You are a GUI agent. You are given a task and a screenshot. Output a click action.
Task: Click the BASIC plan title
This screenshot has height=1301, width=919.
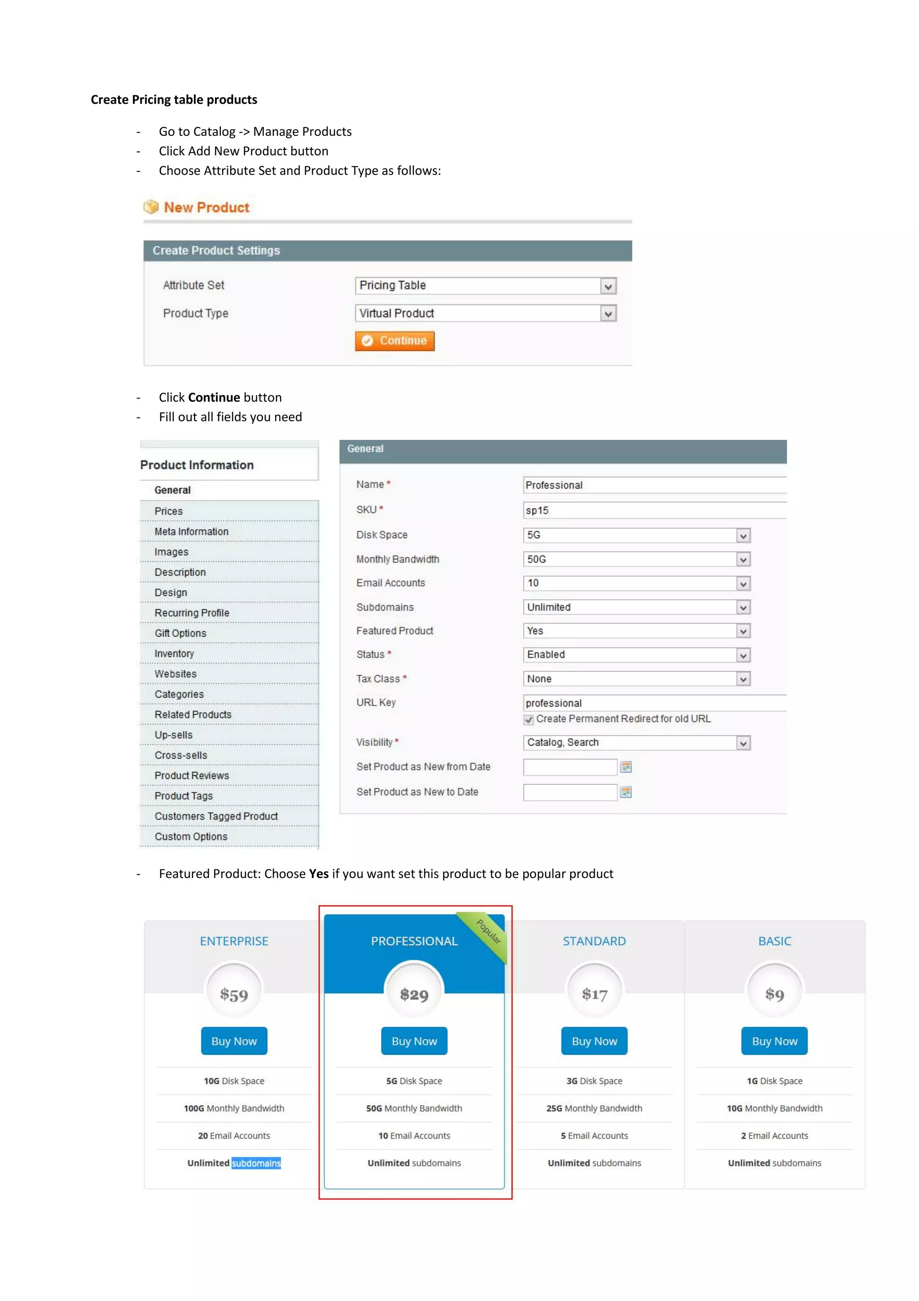[775, 941]
